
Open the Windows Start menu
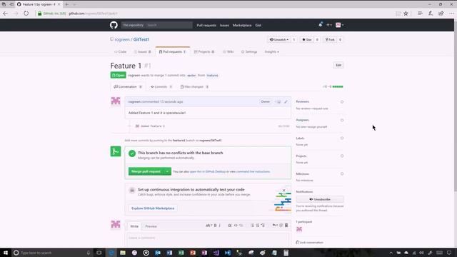coord(6,253)
